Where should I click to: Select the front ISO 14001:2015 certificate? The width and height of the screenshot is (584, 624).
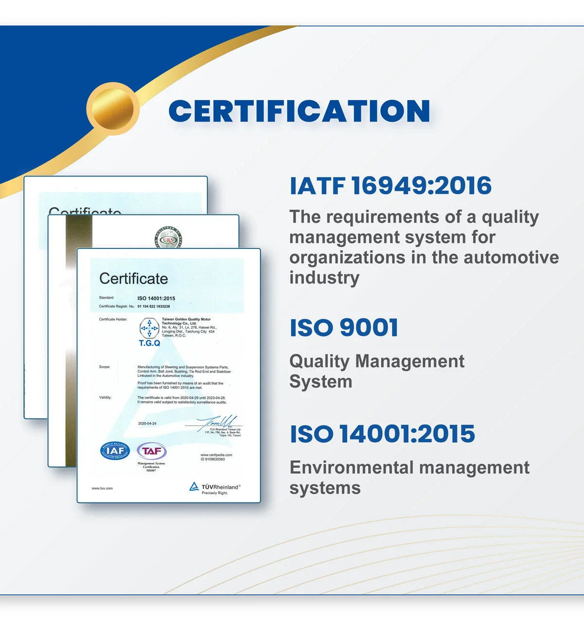point(168,374)
